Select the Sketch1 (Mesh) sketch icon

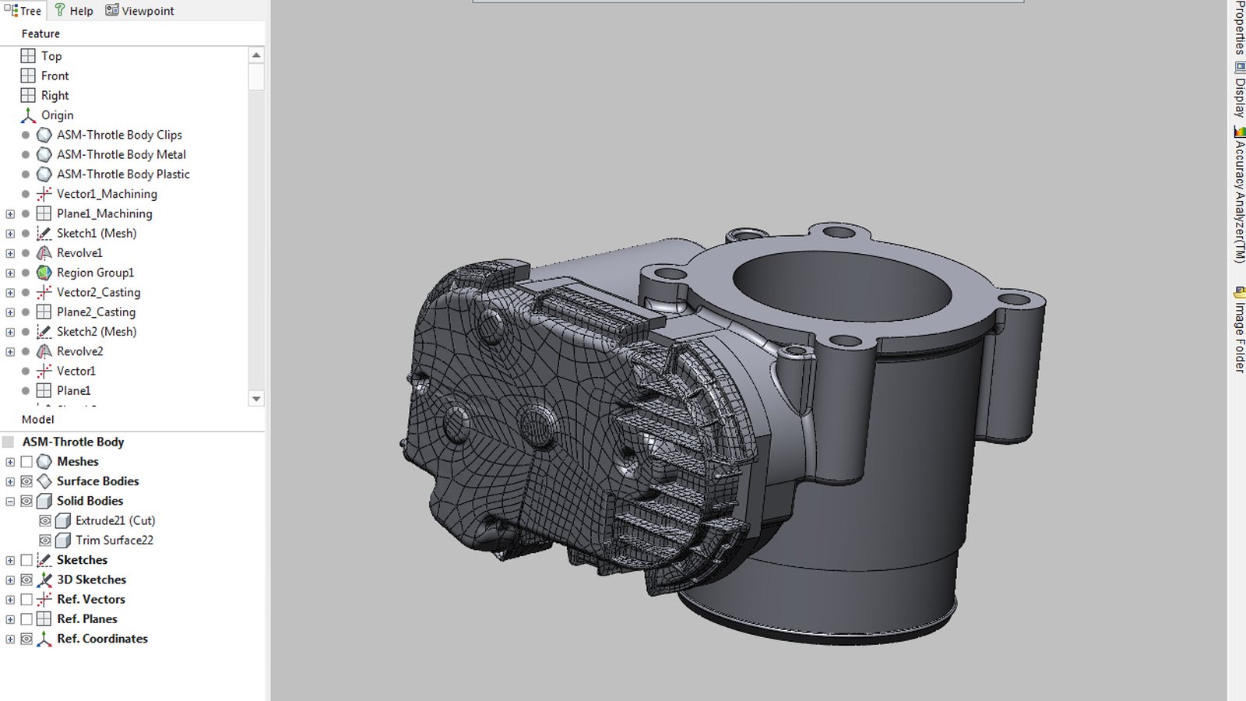[x=44, y=233]
